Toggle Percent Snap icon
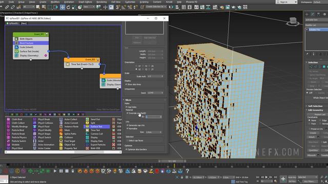This screenshot has width=328, height=184. click(x=130, y=7)
